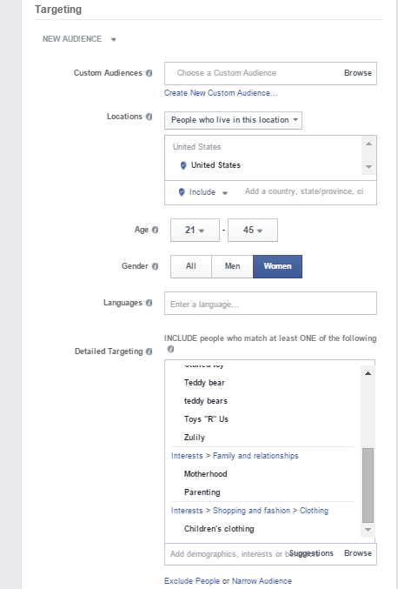The height and width of the screenshot is (589, 398).
Task: Open the Include location dropdown
Action: (x=203, y=192)
